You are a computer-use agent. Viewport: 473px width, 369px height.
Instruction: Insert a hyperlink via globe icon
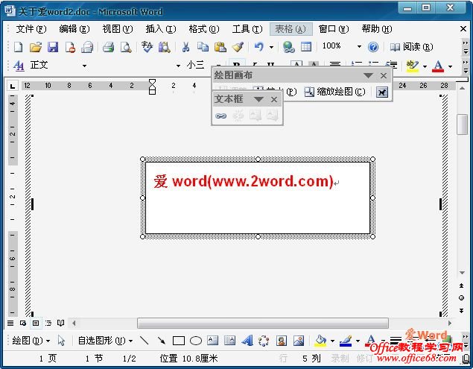[x=289, y=47]
